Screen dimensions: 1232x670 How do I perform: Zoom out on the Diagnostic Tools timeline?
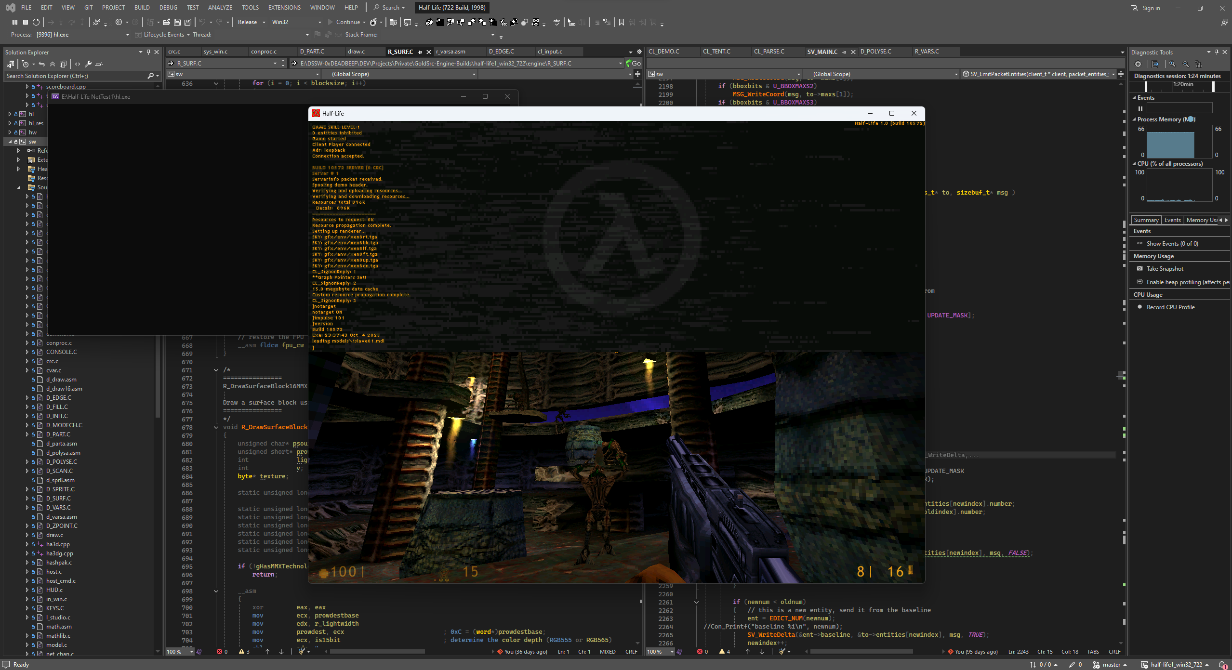click(1186, 64)
